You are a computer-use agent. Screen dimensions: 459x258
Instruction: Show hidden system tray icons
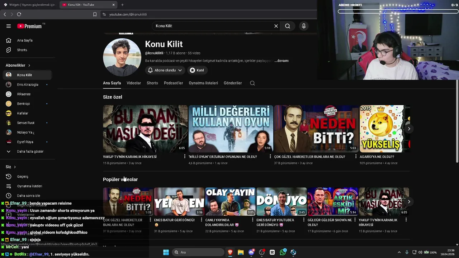[399, 252]
